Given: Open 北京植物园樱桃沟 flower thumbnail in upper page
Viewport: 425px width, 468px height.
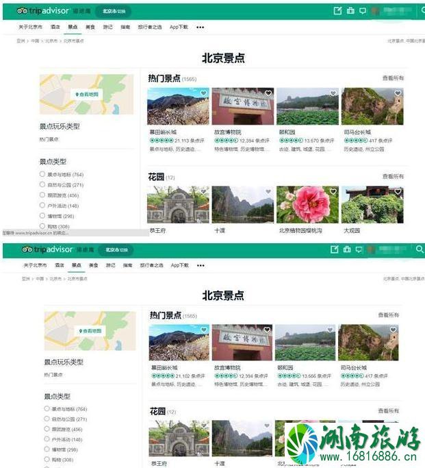Looking at the screenshot, I should pos(307,204).
